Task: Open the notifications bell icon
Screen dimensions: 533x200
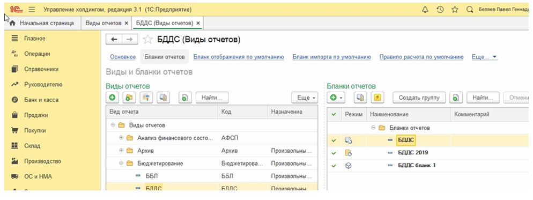Action: coord(425,10)
